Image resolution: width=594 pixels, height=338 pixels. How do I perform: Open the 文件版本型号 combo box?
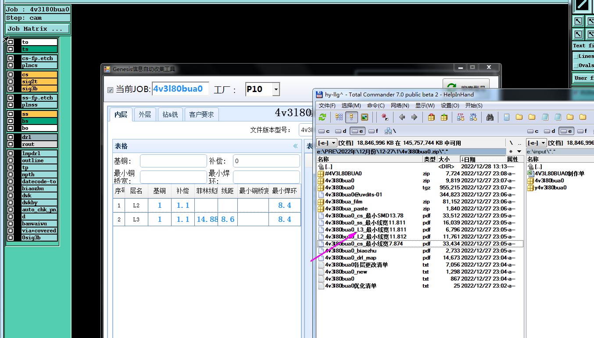(x=306, y=130)
